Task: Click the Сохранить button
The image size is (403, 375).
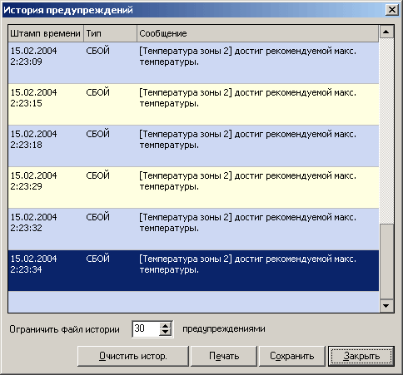Action: tap(292, 356)
